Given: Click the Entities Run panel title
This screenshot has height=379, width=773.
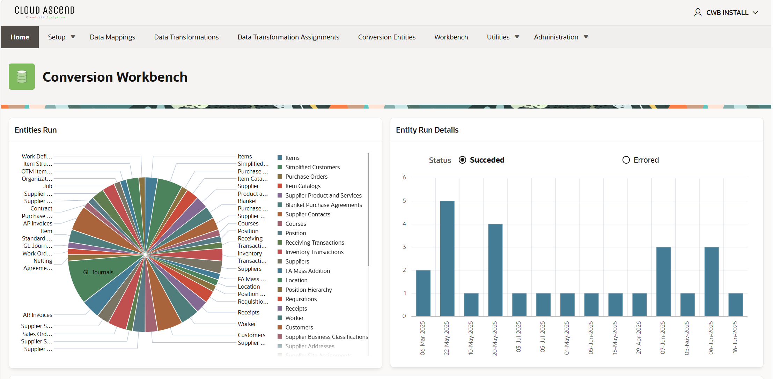Looking at the screenshot, I should tap(36, 130).
